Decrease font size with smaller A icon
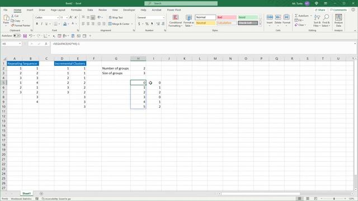Screen dimensions: 358x201 tap(76, 17)
